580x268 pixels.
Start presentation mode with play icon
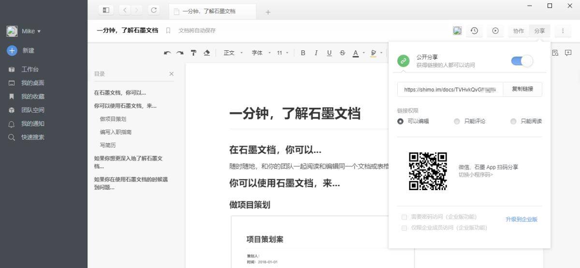point(495,31)
